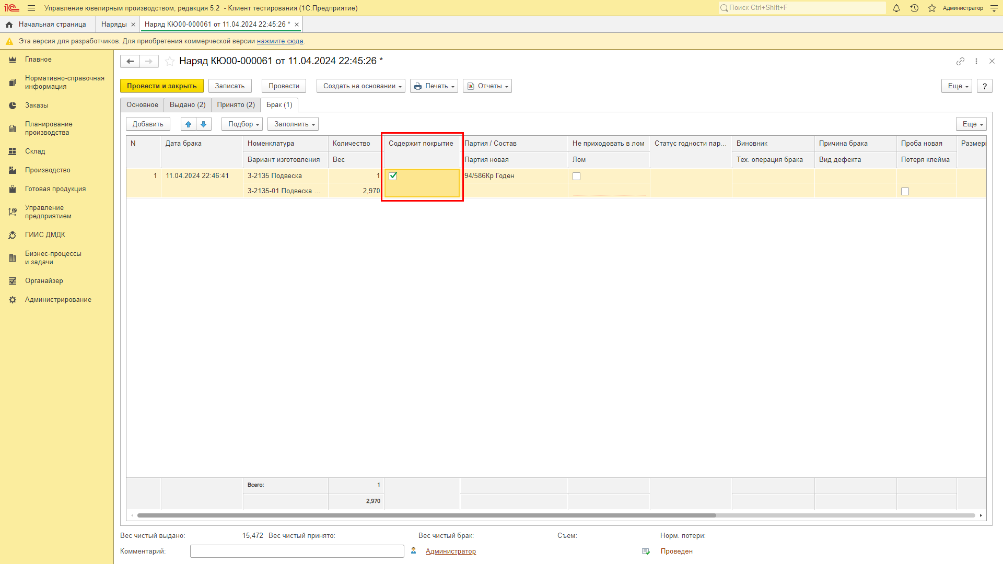Go back with the left arrow

pos(130,61)
